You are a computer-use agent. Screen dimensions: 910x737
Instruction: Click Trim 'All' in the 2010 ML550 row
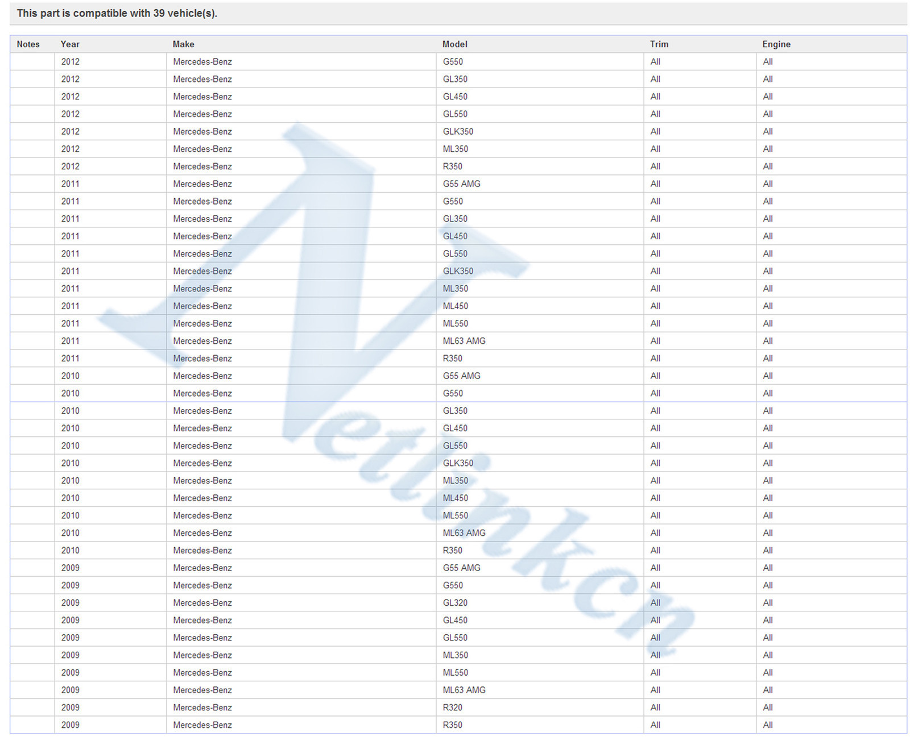(x=655, y=516)
